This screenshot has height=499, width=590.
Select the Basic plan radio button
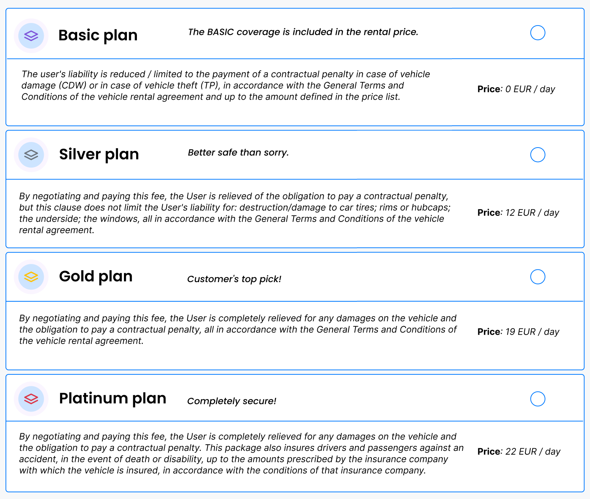538,33
